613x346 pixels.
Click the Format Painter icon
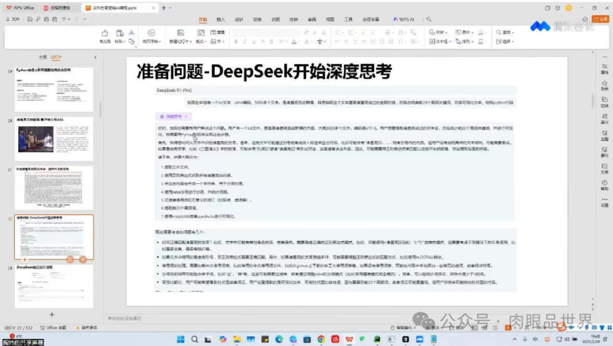[105, 33]
